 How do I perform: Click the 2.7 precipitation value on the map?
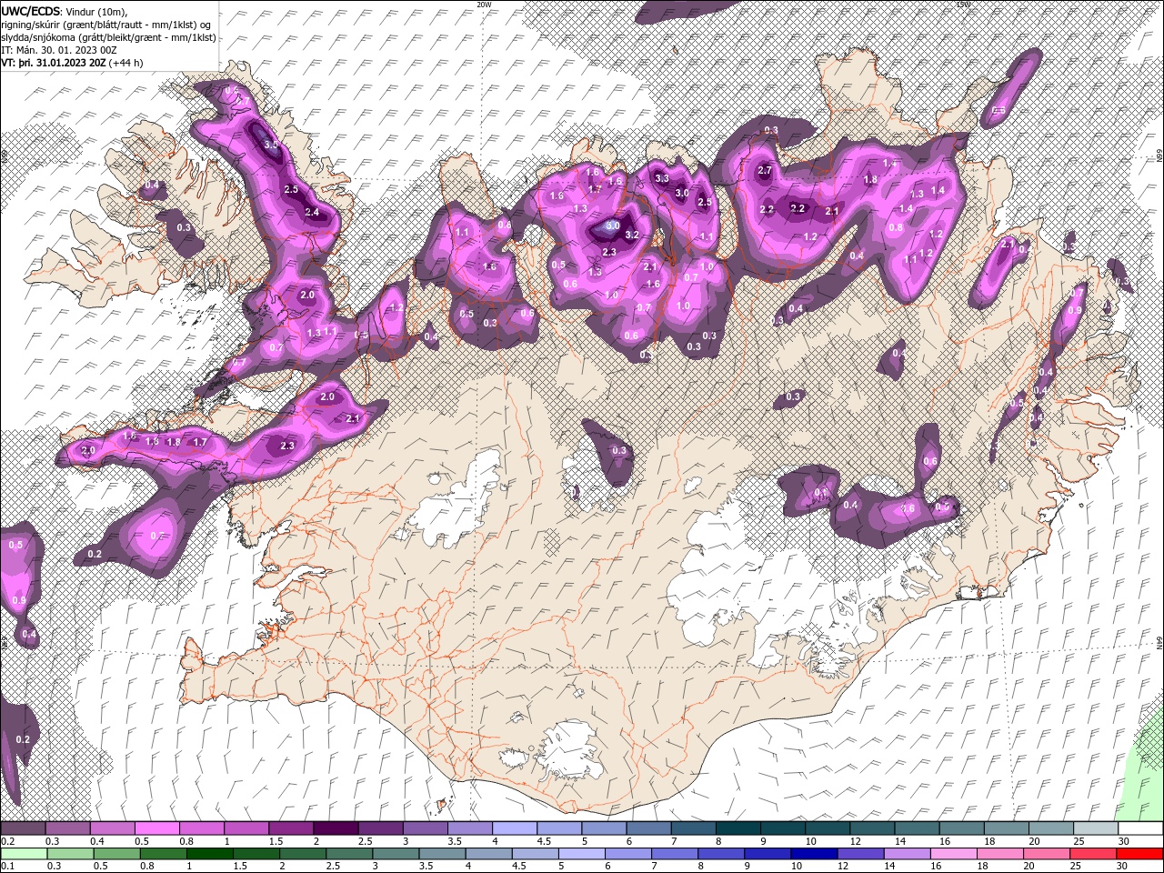coord(765,170)
